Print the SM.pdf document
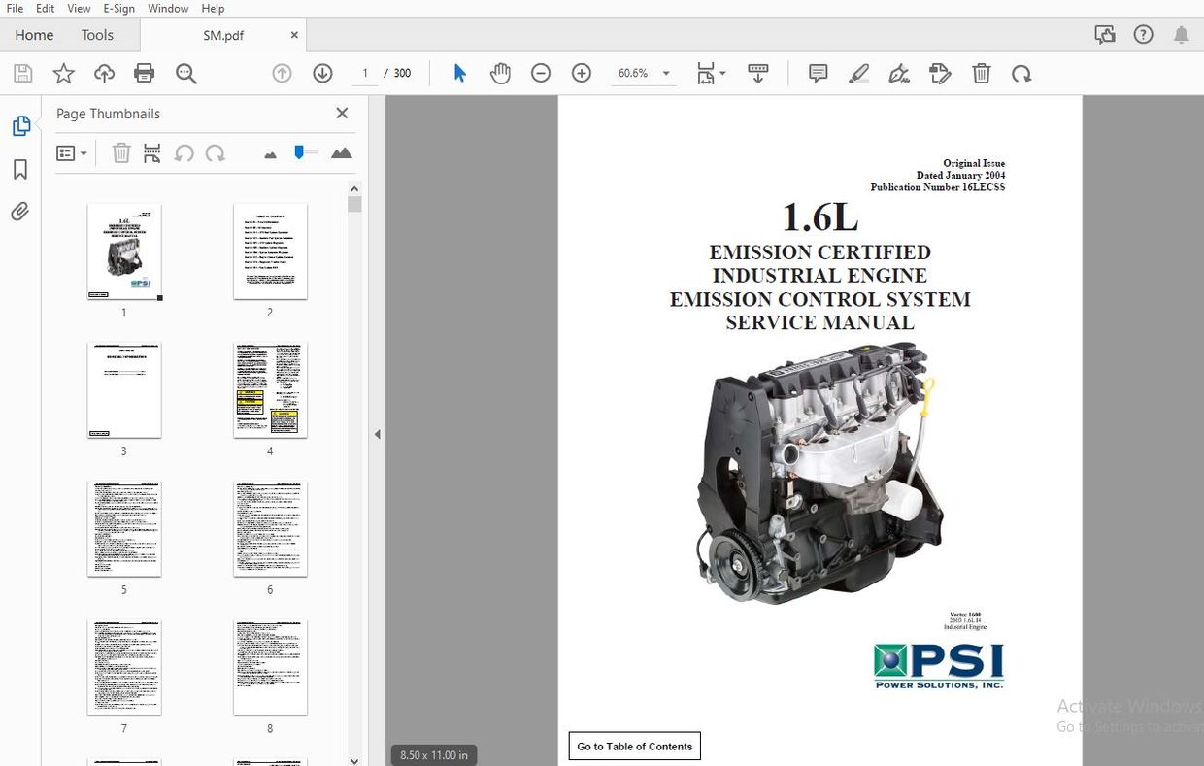Viewport: 1204px width, 766px height. (144, 73)
